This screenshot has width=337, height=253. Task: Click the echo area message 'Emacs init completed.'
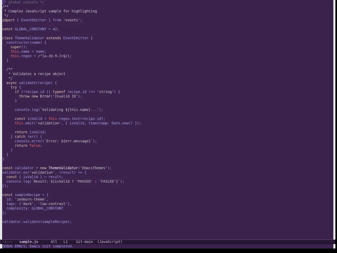tap(52, 246)
